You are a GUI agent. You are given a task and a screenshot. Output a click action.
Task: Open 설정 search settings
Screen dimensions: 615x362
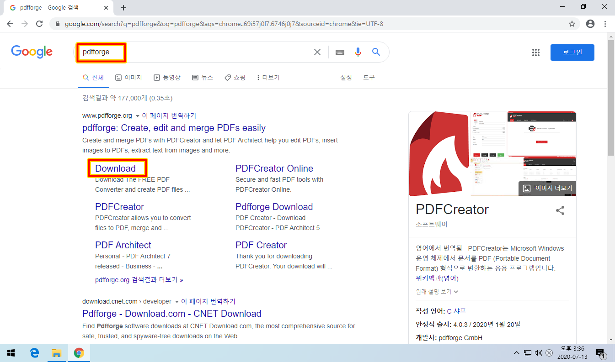346,78
